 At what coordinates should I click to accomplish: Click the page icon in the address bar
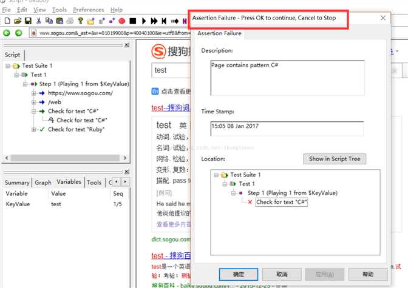pos(34,33)
